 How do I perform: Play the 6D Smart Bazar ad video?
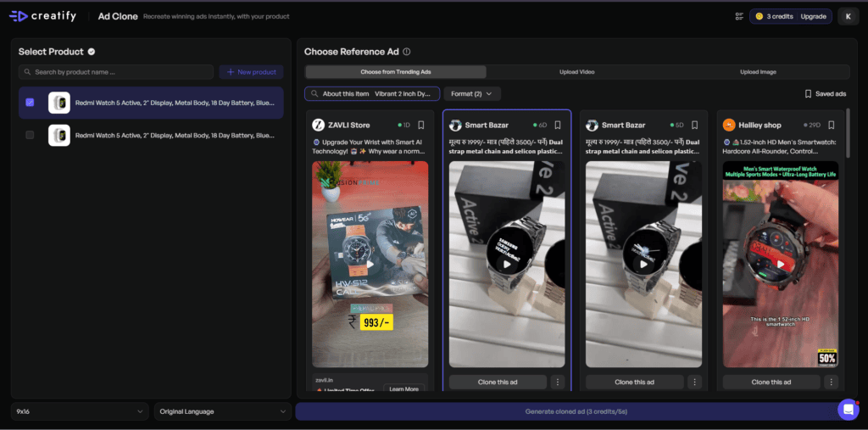click(x=507, y=264)
